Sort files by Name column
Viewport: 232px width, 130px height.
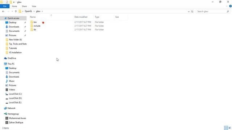(x=33, y=17)
